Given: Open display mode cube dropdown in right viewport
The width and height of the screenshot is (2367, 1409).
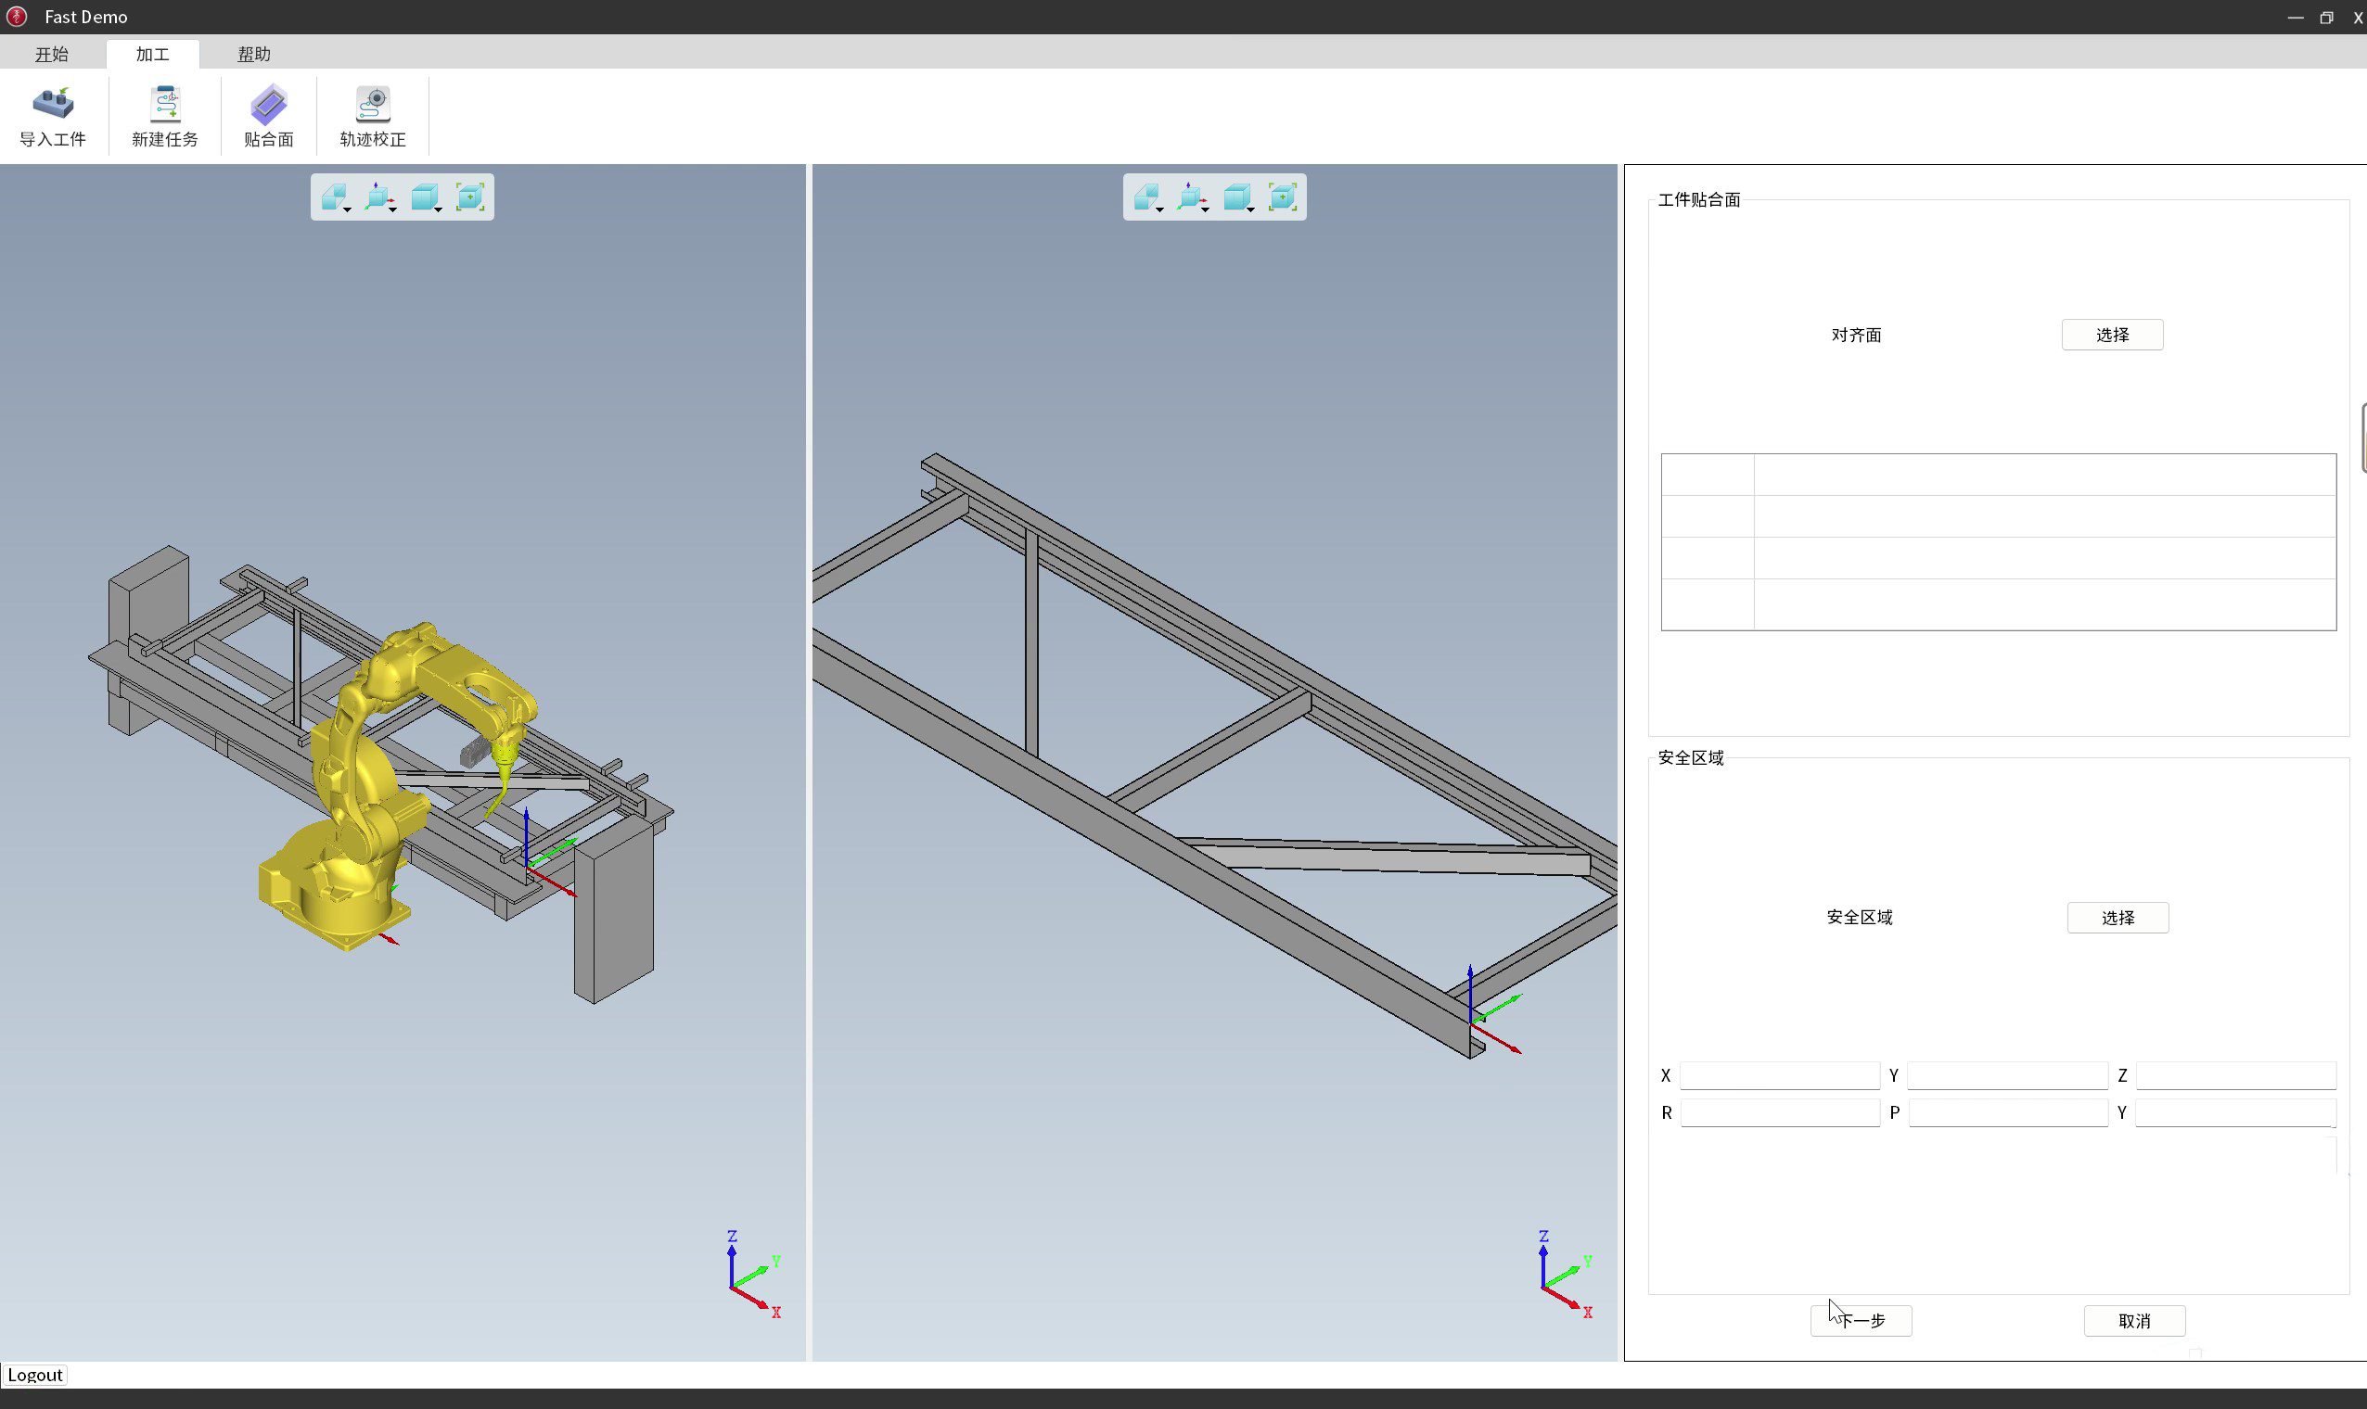Looking at the screenshot, I should point(1238,197).
